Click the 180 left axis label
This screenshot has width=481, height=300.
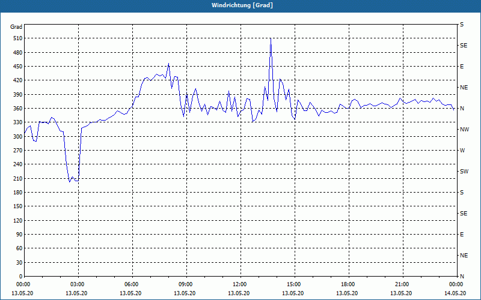coord(18,193)
